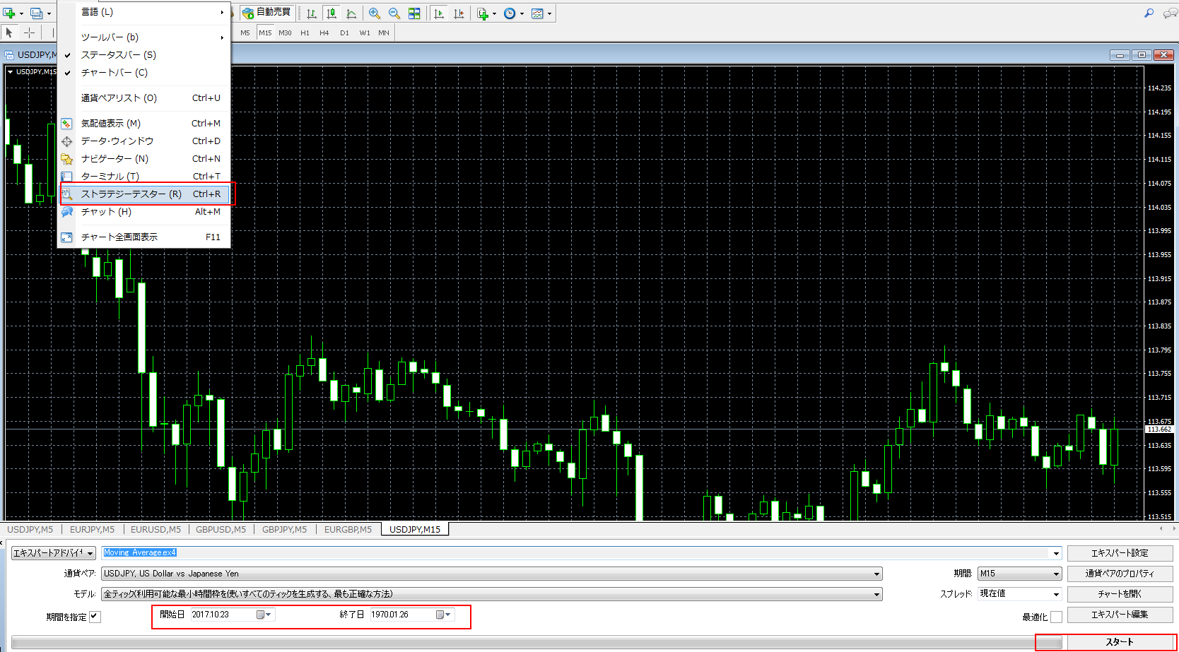This screenshot has width=1179, height=652.
Task: Select the cursor arrow tool
Action: click(9, 32)
